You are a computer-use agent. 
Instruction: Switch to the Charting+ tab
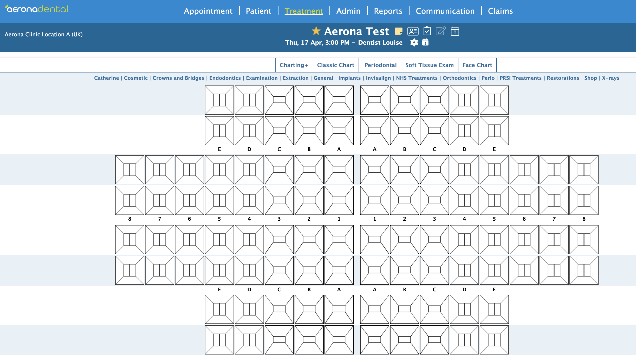pos(294,65)
